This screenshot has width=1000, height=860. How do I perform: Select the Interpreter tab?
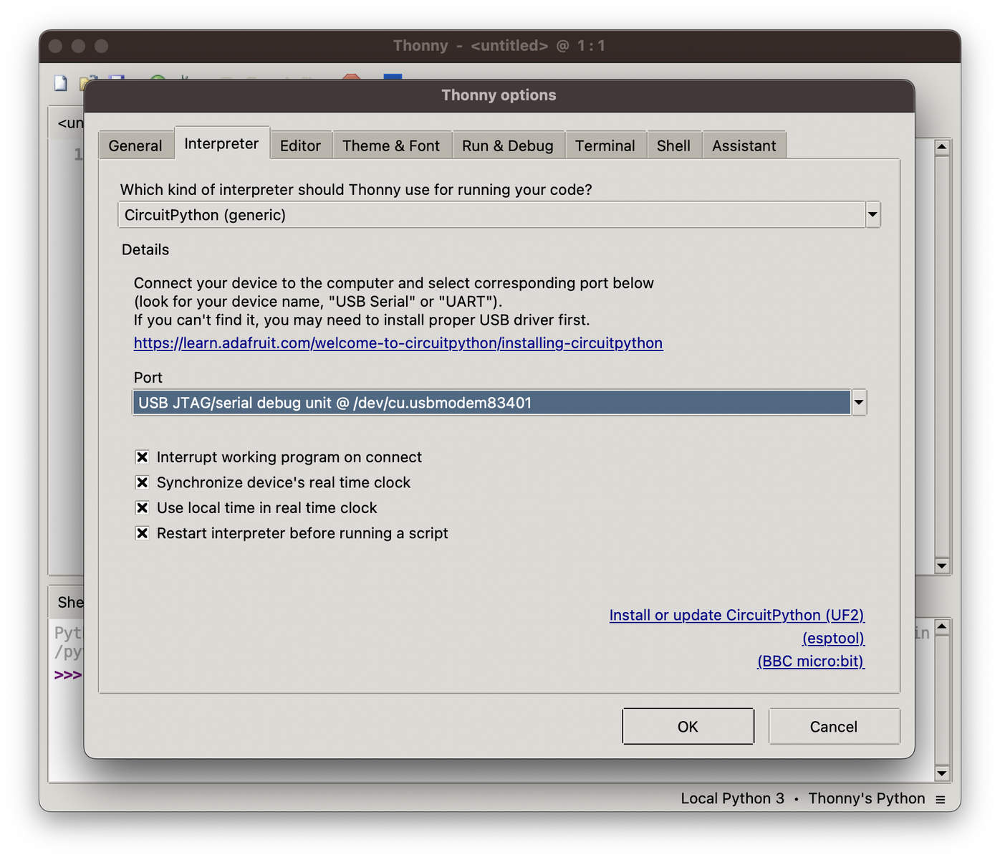click(x=221, y=143)
